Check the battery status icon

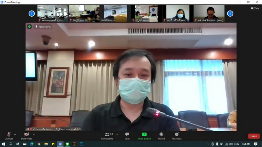pyautogui.click(x=222, y=144)
